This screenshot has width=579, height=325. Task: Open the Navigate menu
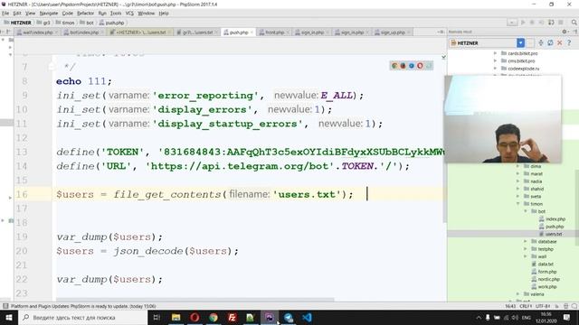point(49,14)
